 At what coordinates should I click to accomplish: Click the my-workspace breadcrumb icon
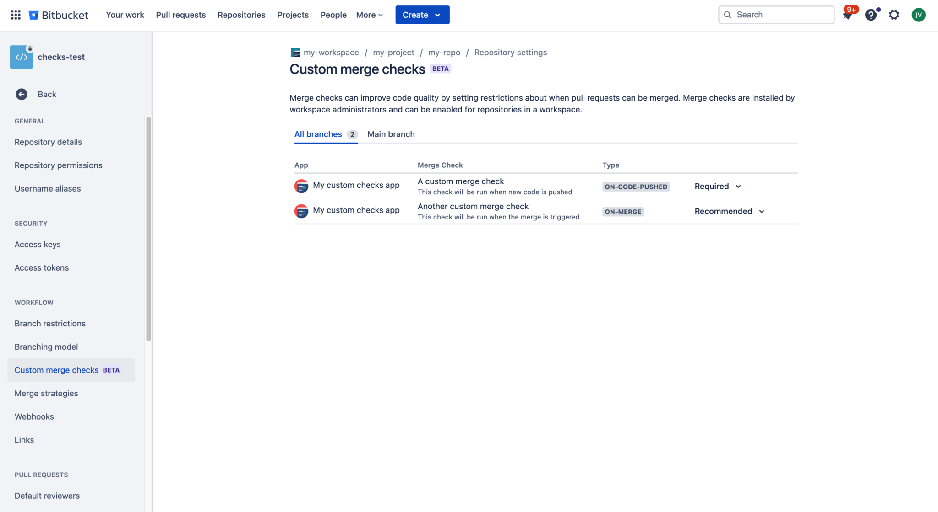click(x=295, y=53)
